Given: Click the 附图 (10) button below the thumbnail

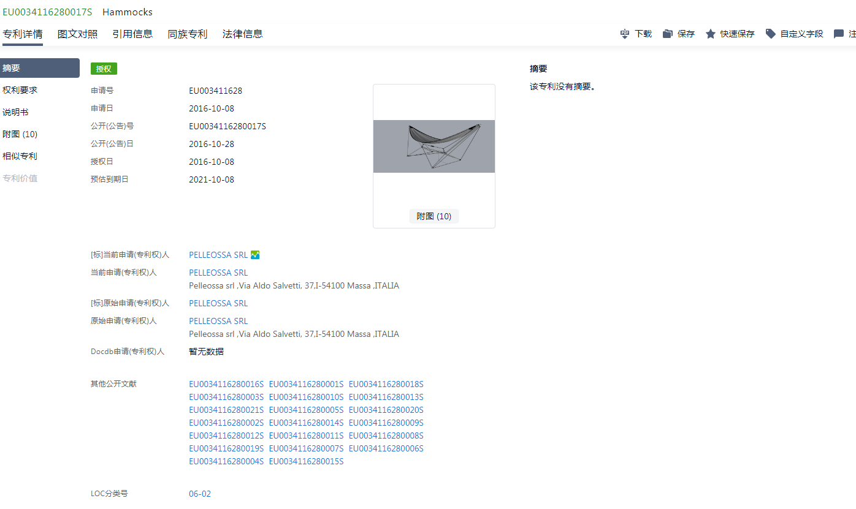Looking at the screenshot, I should [x=434, y=216].
